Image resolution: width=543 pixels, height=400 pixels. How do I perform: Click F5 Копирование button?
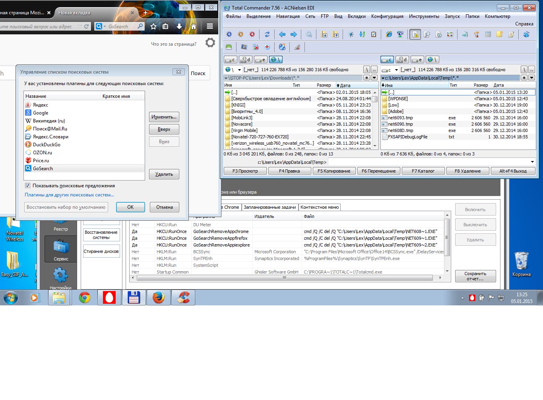334,171
